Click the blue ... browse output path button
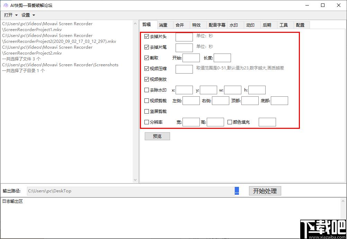This screenshot has height=239, width=347. (x=237, y=191)
